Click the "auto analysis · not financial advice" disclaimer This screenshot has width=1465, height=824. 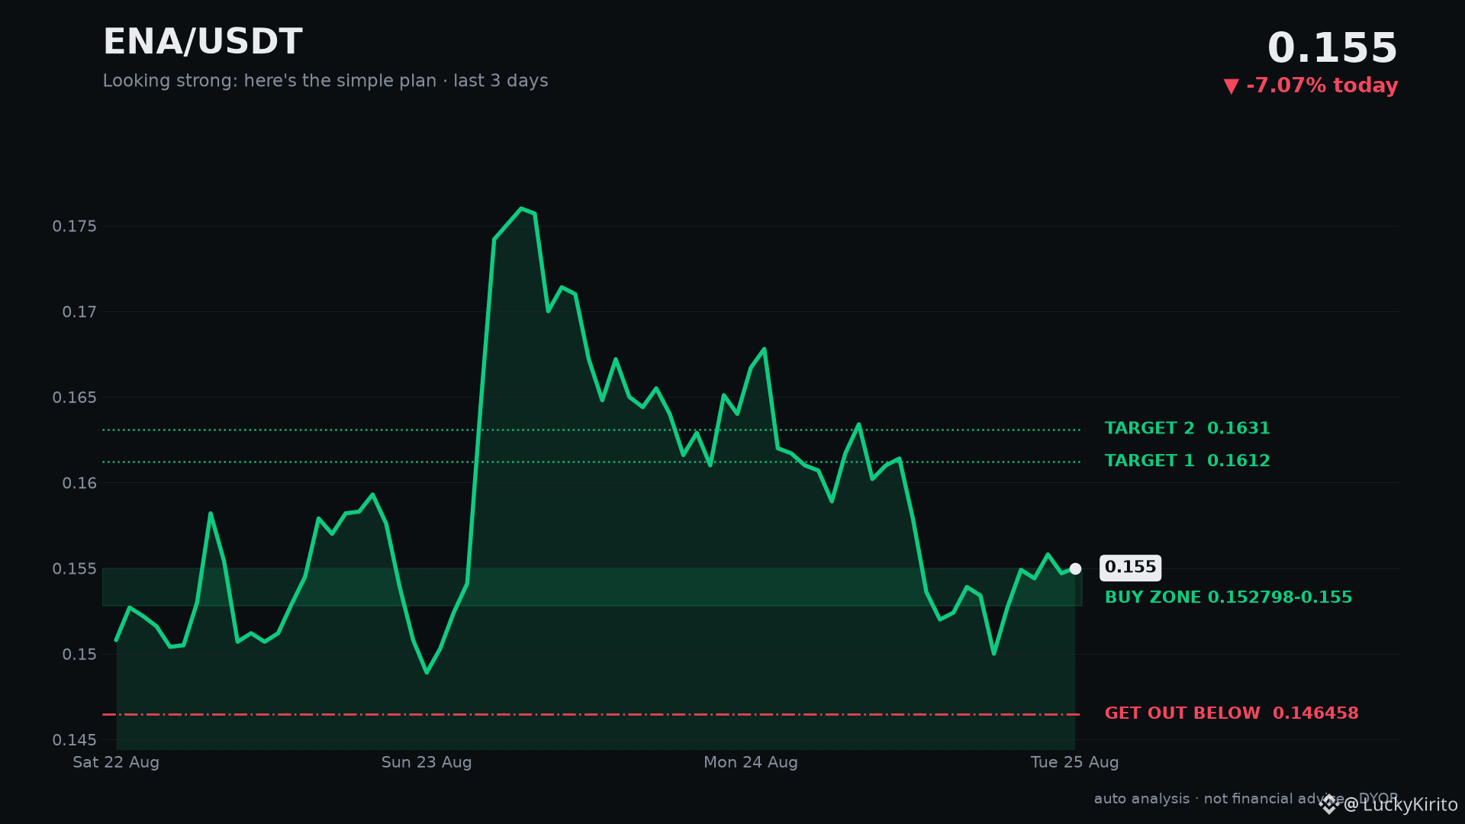(x=1220, y=799)
